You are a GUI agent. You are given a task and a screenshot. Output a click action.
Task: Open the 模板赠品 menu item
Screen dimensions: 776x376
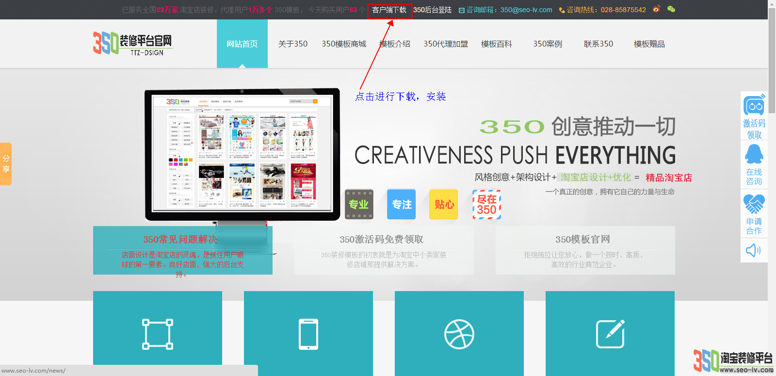pos(649,44)
